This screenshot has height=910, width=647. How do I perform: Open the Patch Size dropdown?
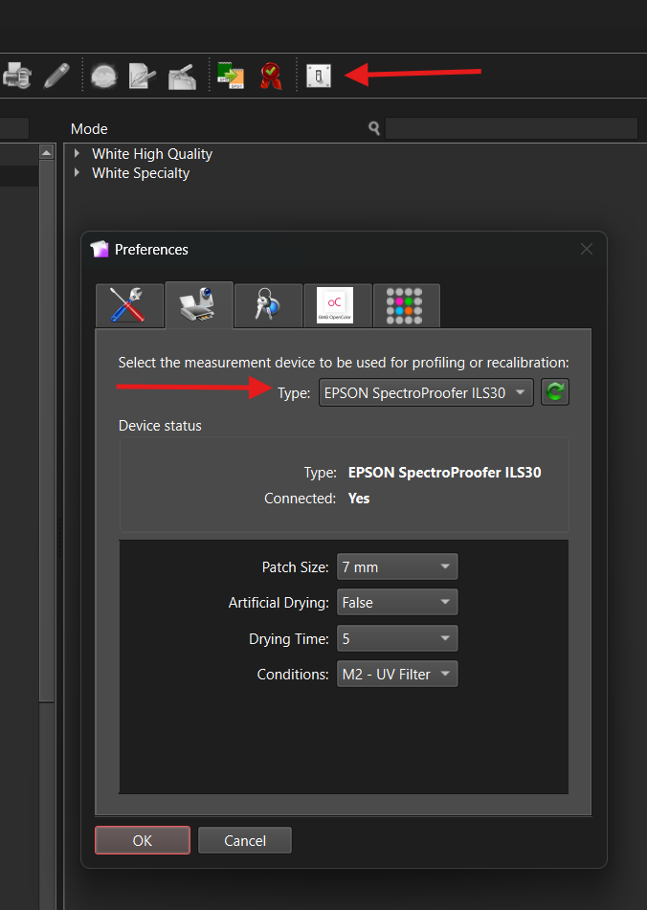click(397, 567)
